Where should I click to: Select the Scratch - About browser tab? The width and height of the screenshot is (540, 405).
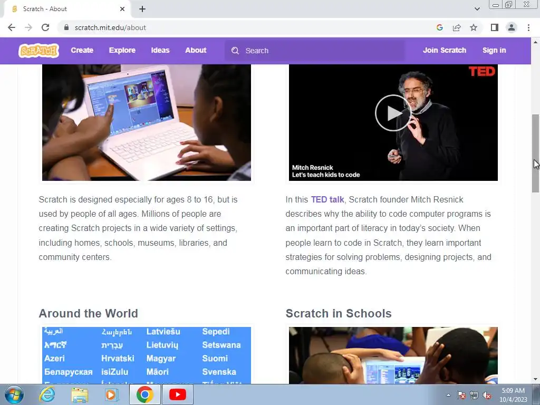(67, 9)
